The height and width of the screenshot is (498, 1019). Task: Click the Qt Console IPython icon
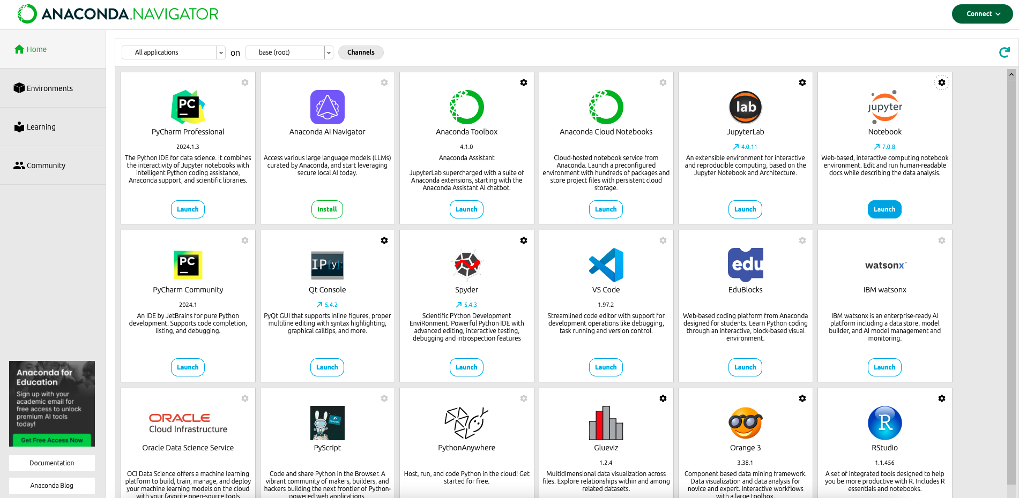[327, 265]
